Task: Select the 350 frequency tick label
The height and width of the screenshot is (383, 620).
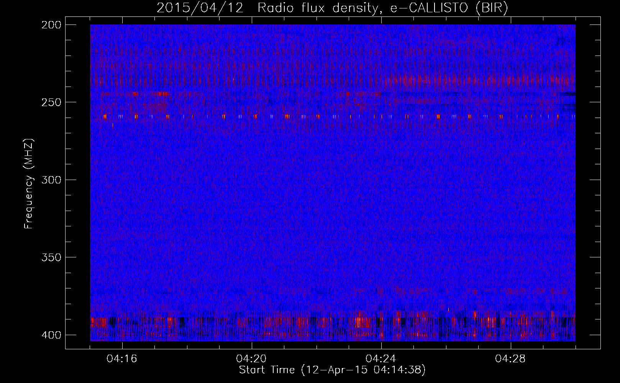Action: coord(51,257)
